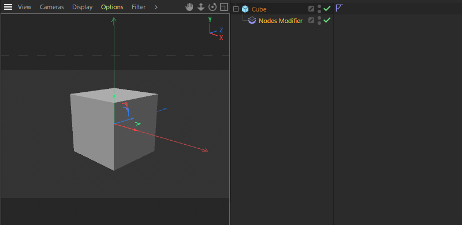Click the cube in the viewport
Screen dimensions: 462x225
[x=114, y=129]
